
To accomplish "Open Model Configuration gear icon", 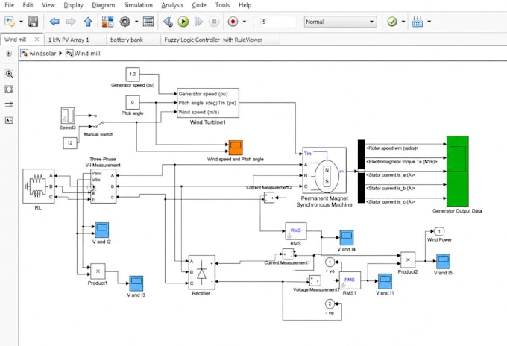I will [125, 22].
